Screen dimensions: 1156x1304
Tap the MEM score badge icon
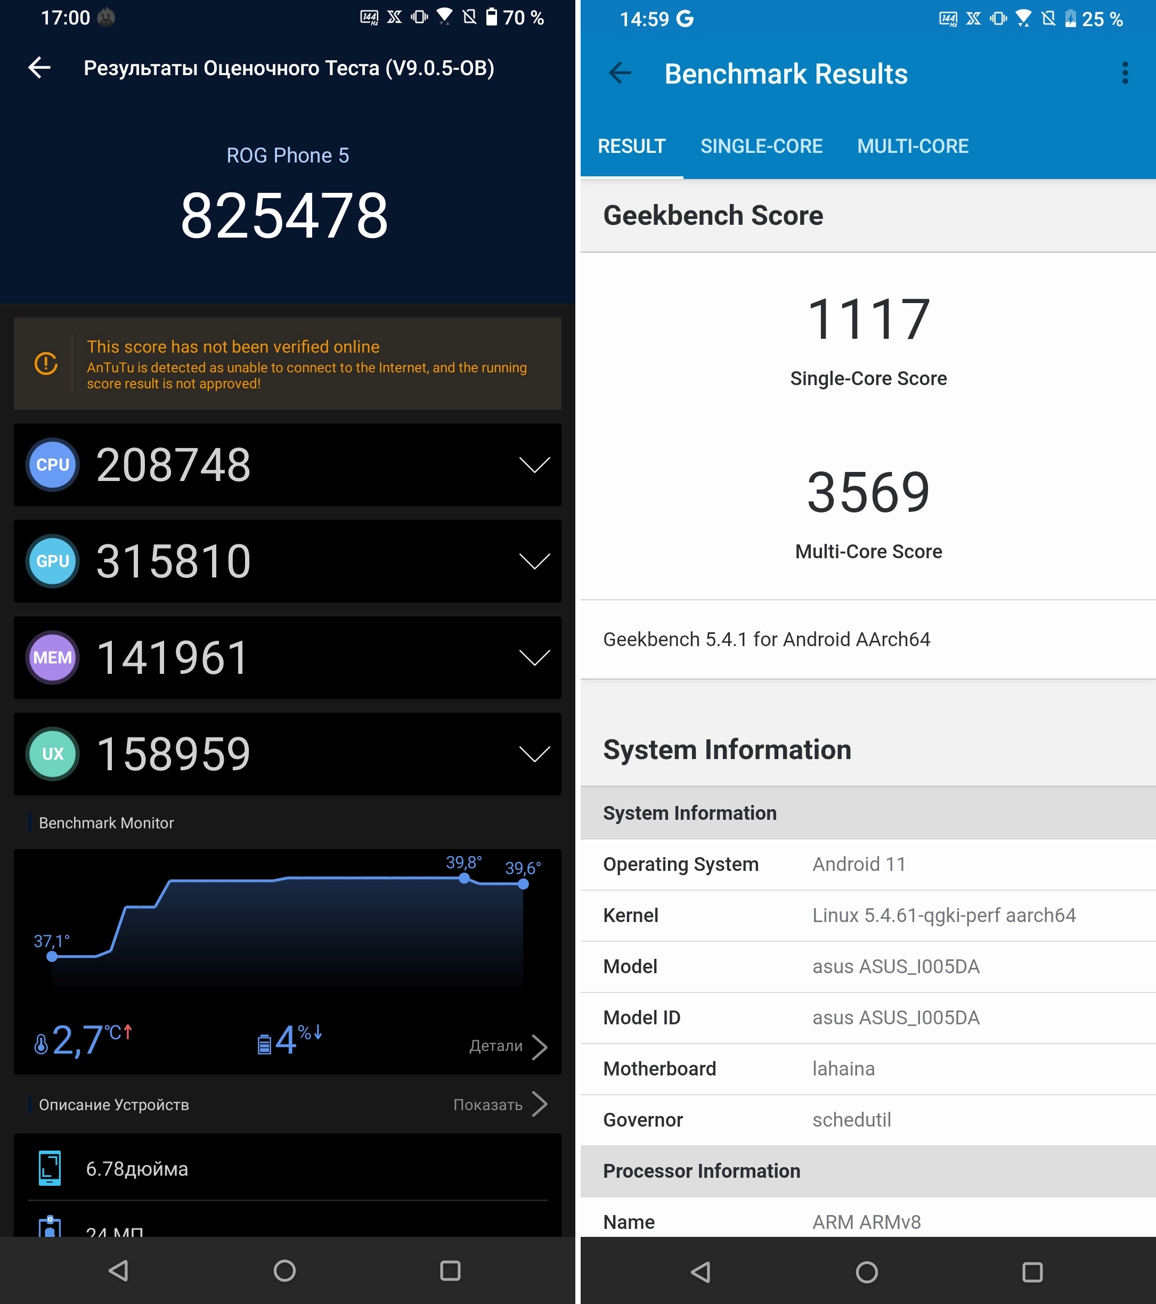pos(53,657)
